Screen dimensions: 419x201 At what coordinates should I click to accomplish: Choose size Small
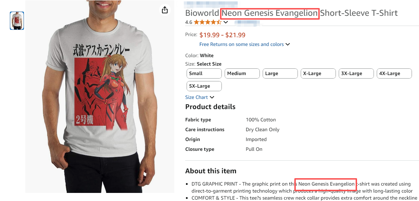tap(204, 73)
